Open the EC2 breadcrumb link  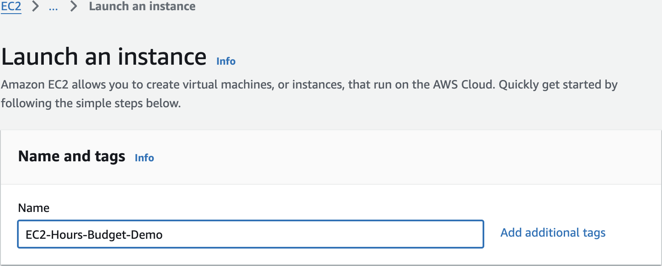pos(11,7)
